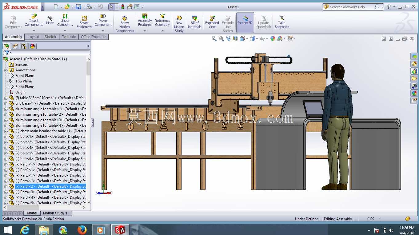Open the SolidWorks menu flyout arrow
This screenshot has height=235, width=419.
point(42,7)
